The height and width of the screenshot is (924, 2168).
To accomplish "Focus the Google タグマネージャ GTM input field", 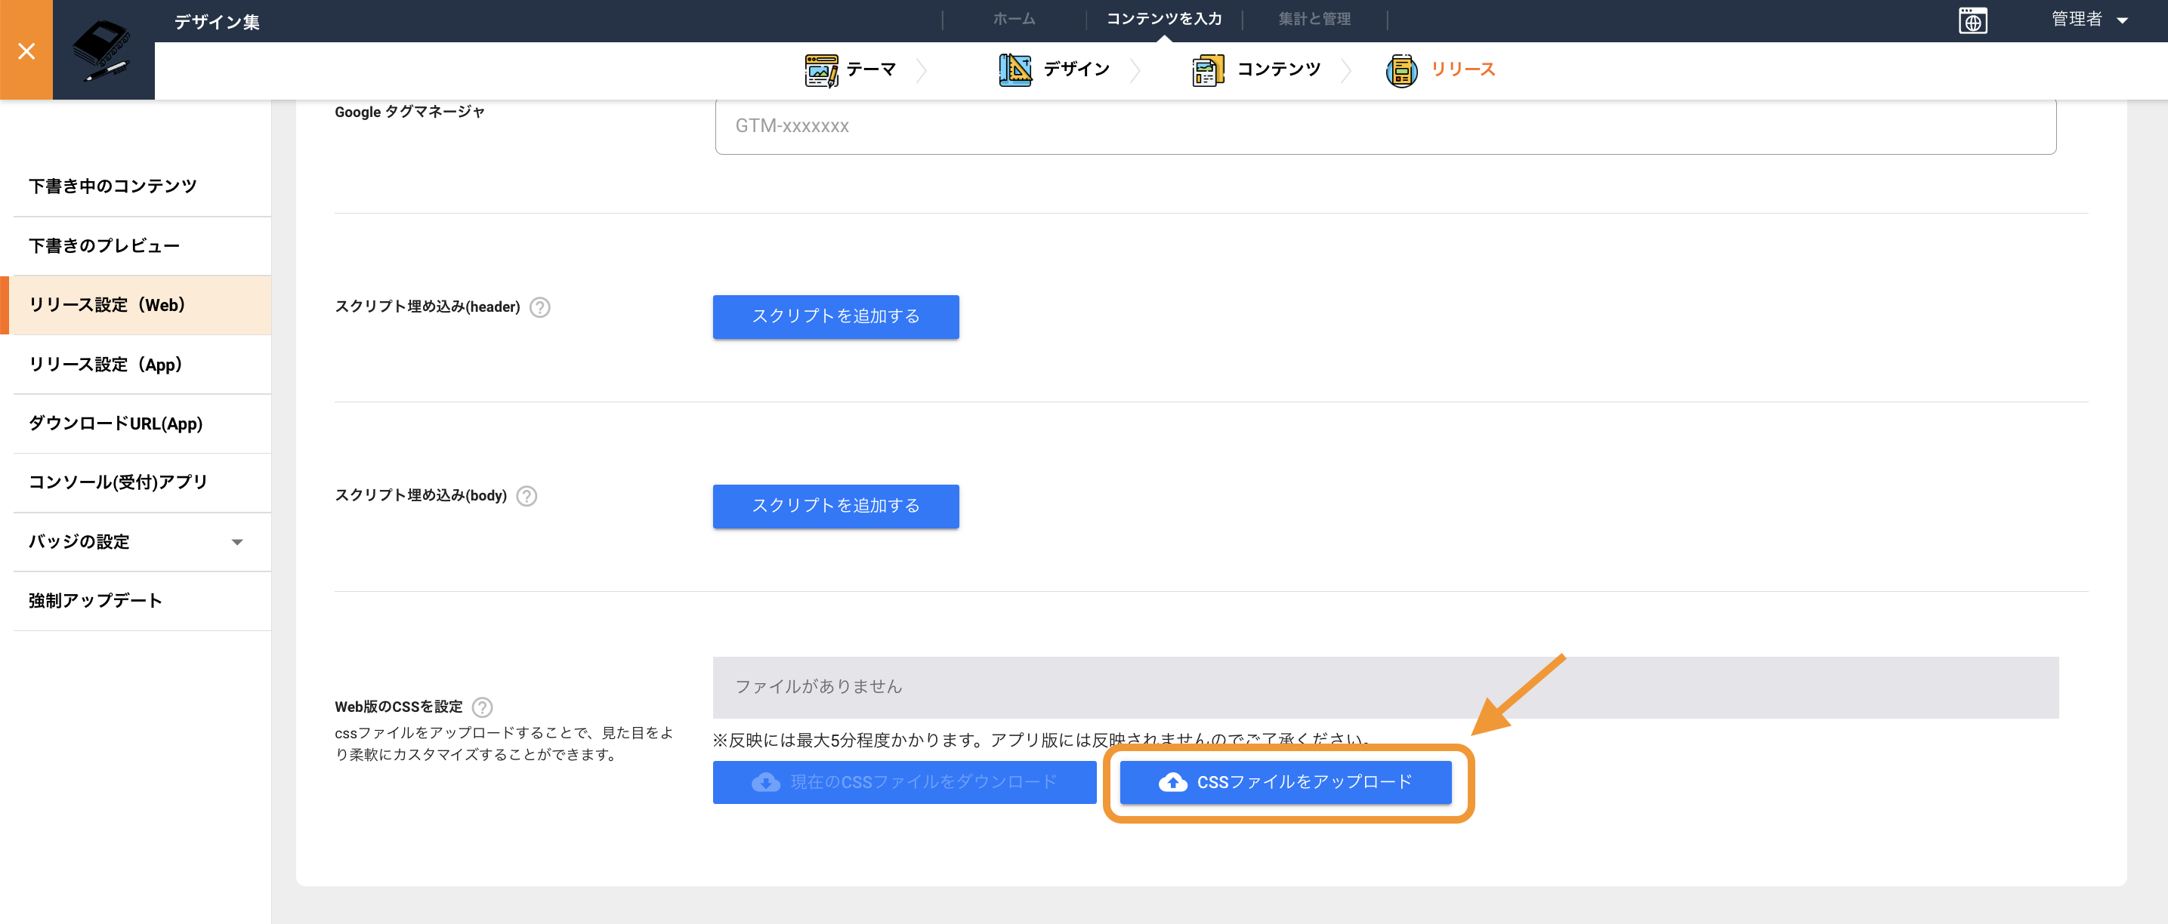I will (x=1385, y=126).
